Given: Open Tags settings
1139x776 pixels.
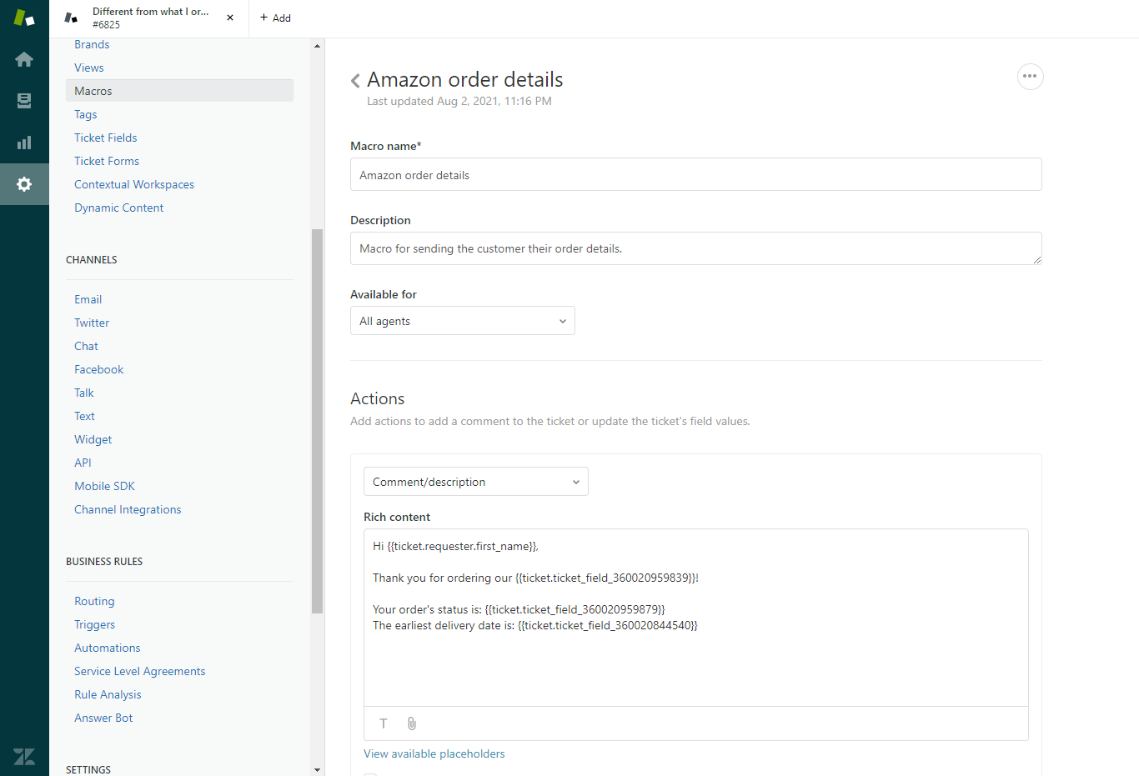Looking at the screenshot, I should coord(86,114).
